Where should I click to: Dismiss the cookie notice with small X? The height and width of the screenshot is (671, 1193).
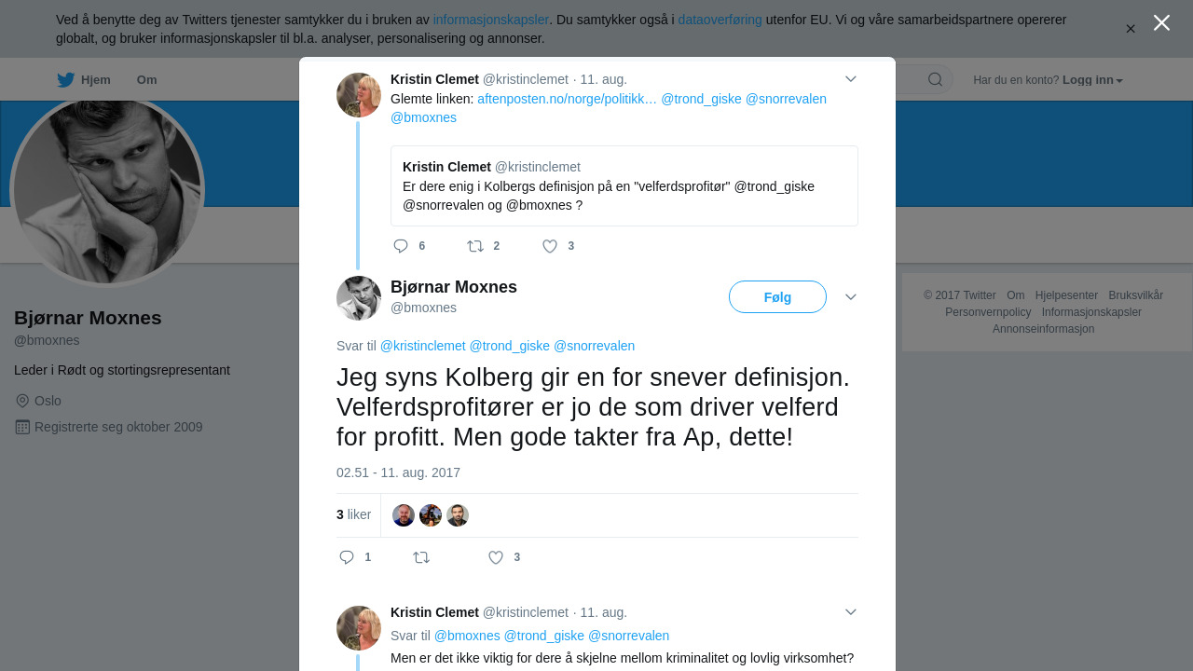click(x=1131, y=29)
